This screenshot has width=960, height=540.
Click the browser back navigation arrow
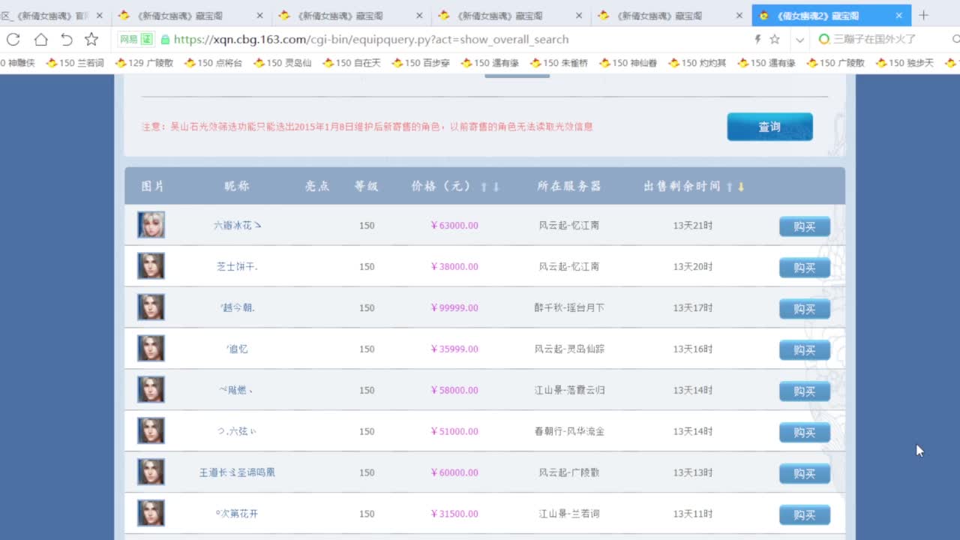pos(66,40)
